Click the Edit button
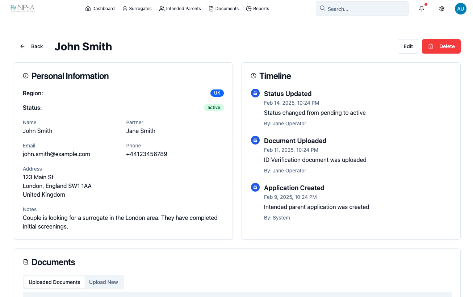Viewport: 473px width, 297px height. tap(408, 46)
